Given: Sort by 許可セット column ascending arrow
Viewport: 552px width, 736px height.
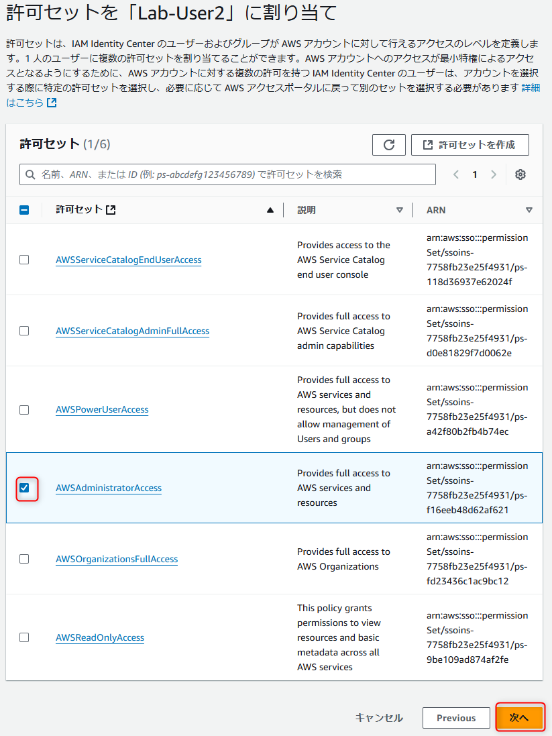Looking at the screenshot, I should pos(270,210).
